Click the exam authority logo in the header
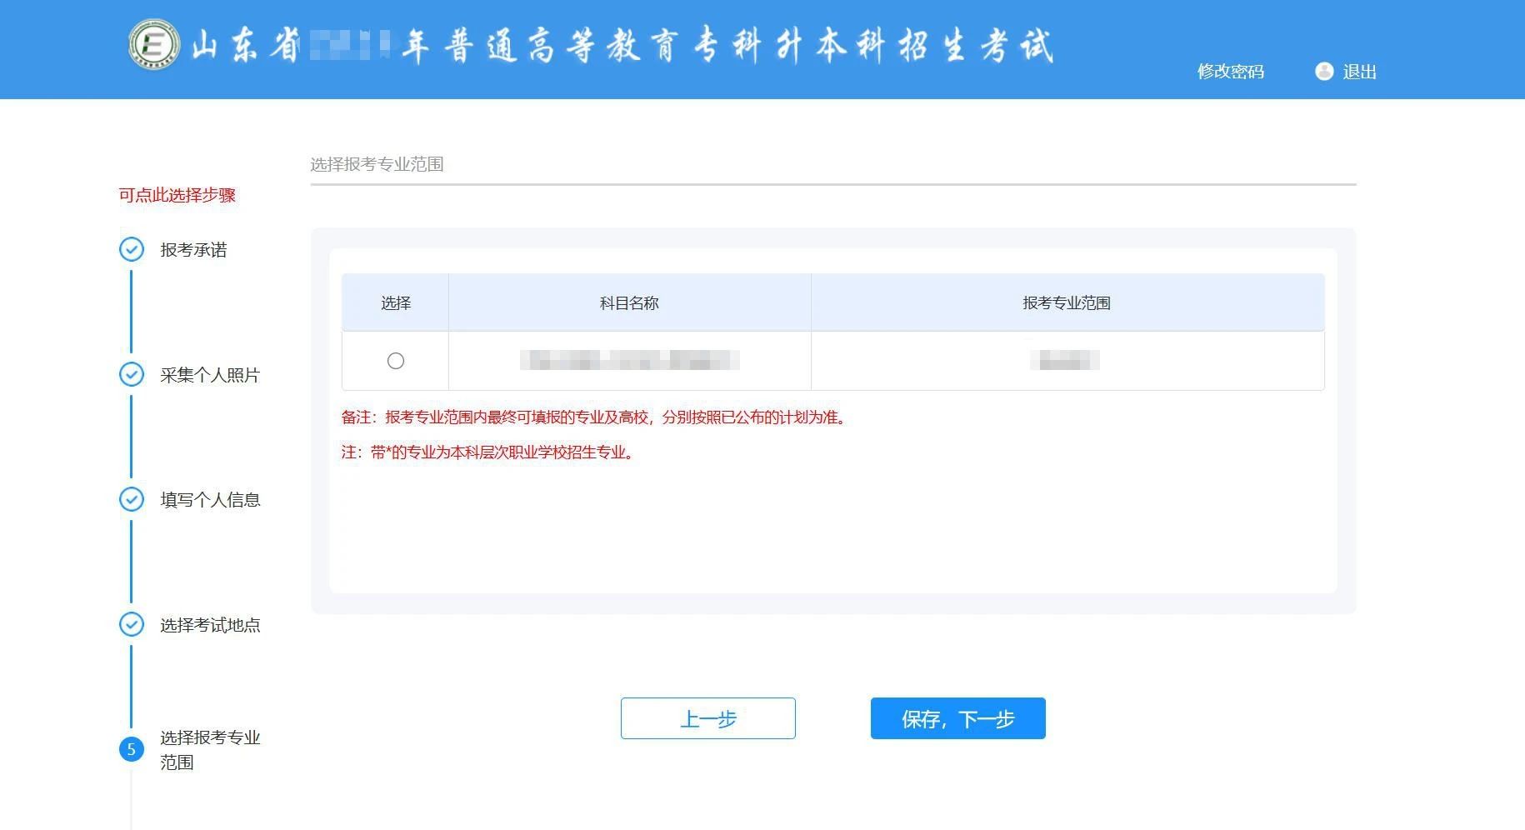Viewport: 1525px width, 830px height. pos(154,44)
